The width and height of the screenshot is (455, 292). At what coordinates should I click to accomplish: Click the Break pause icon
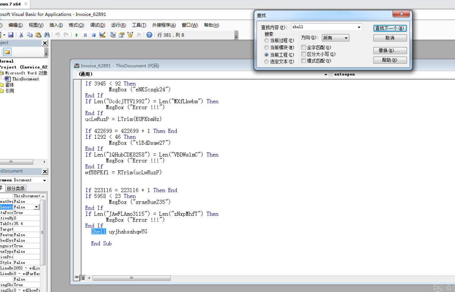point(85,35)
